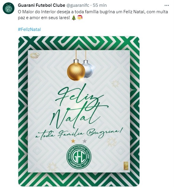Click the gold Christmas ornament ball

pos(76,72)
